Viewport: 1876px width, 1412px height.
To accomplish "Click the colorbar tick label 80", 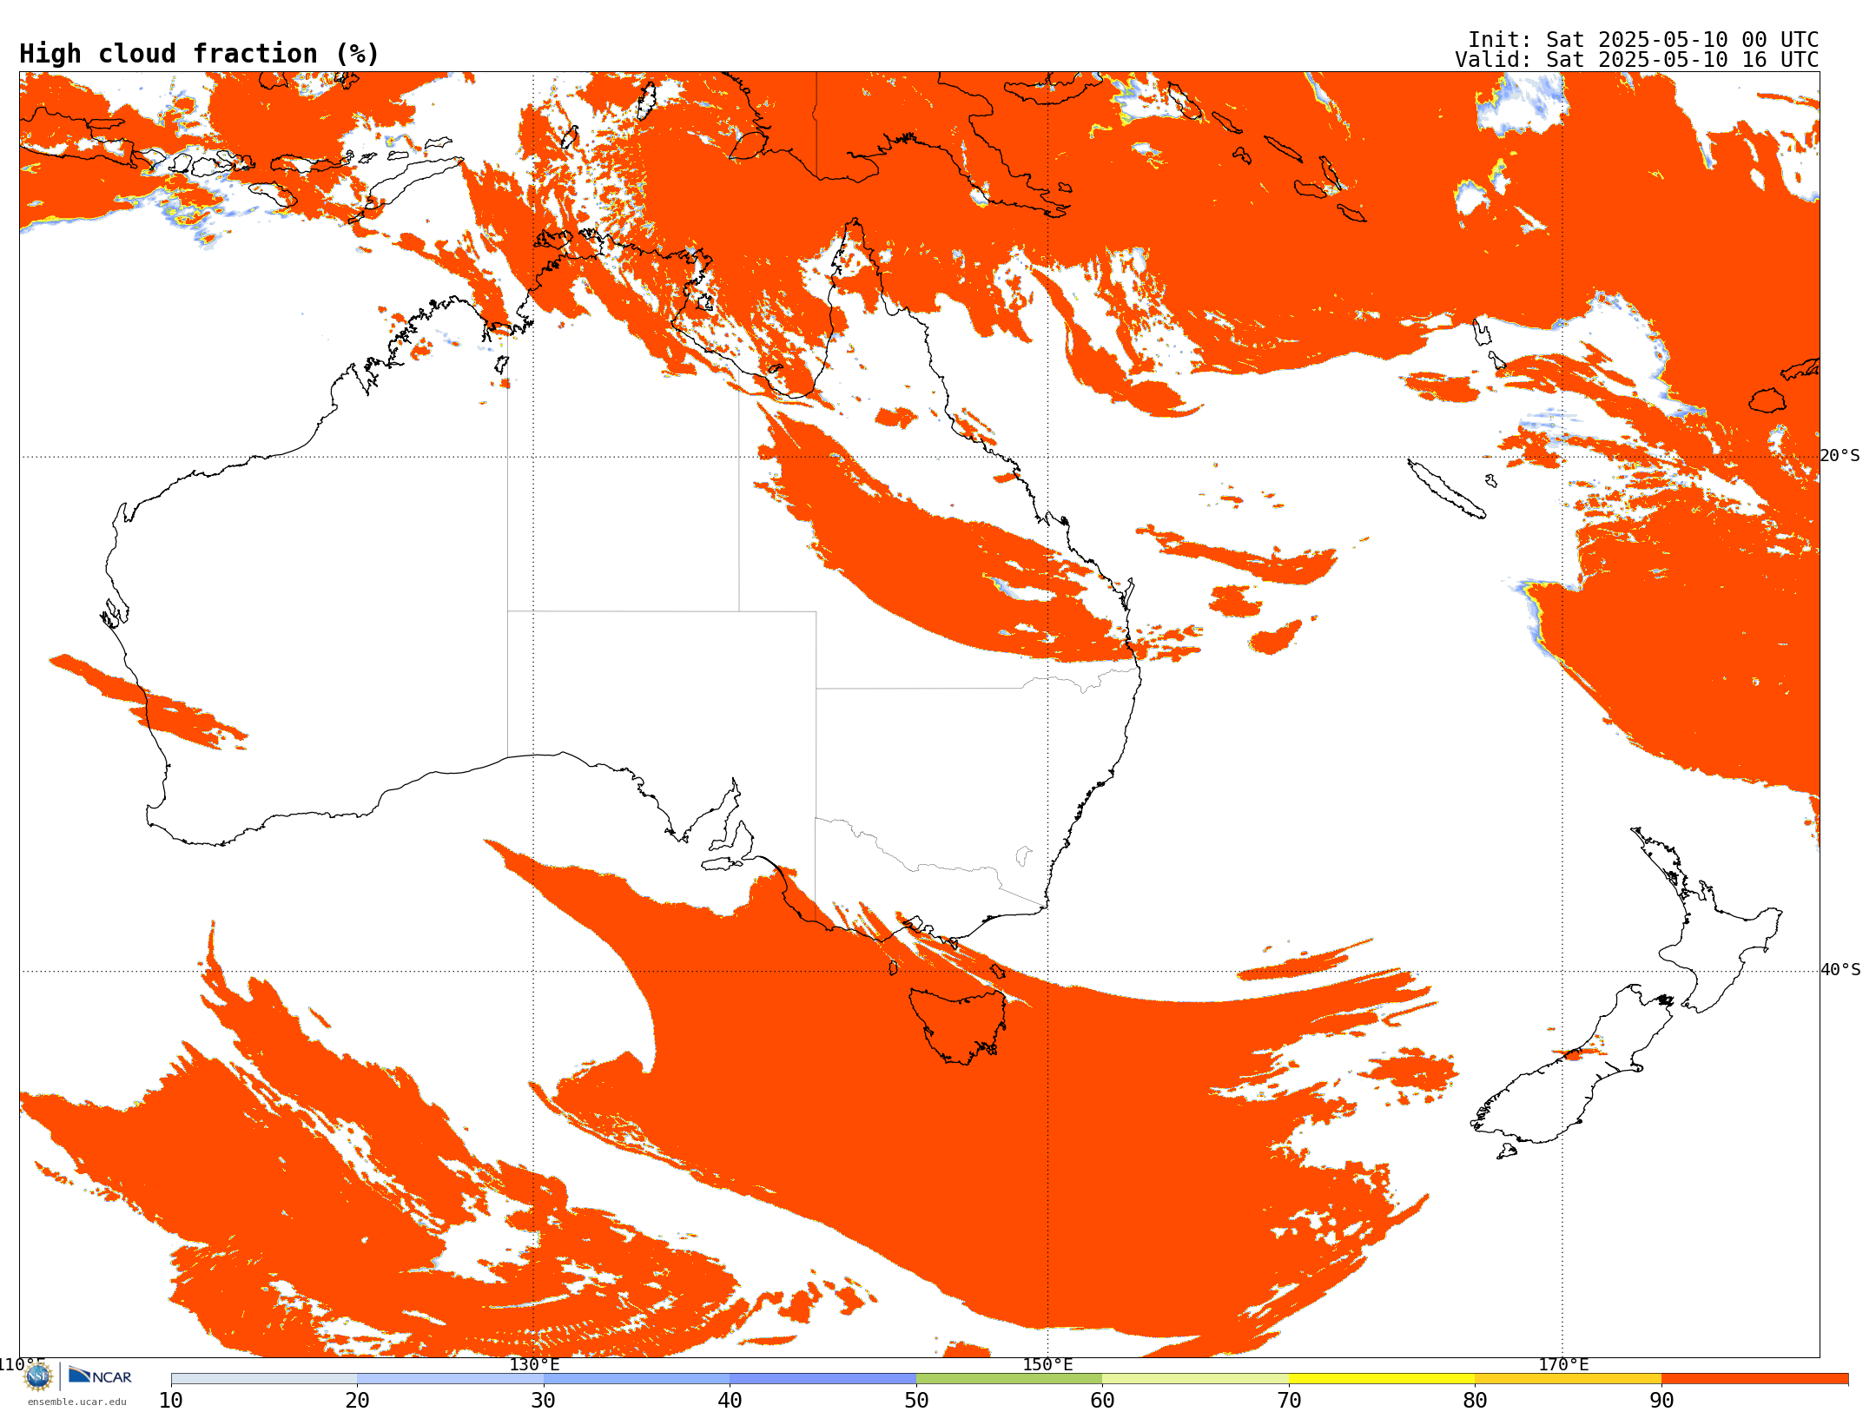I will [1475, 1401].
